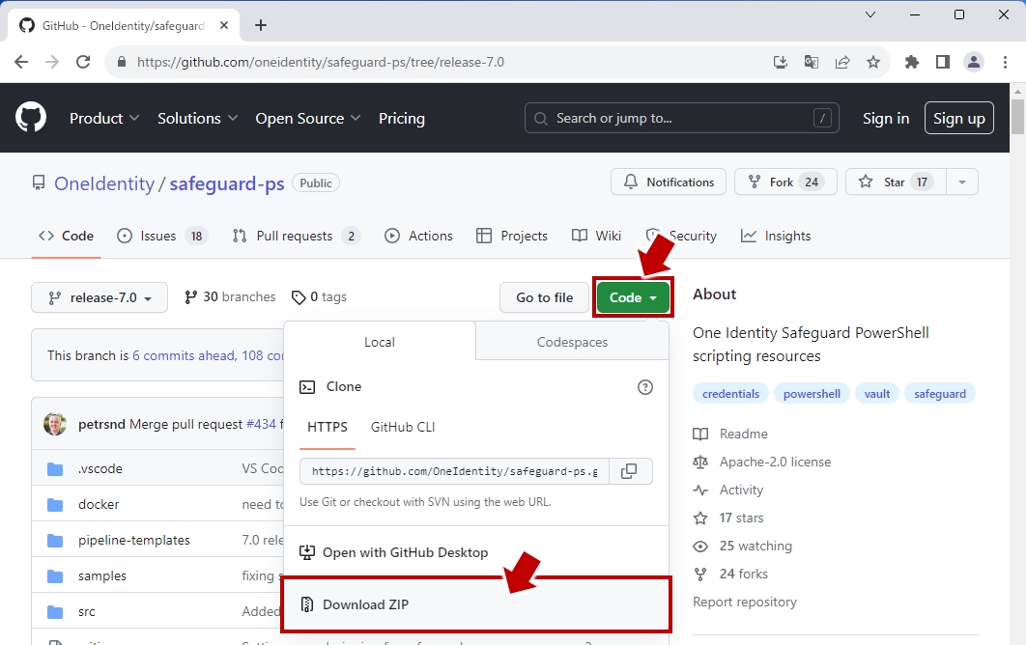The image size is (1026, 645).
Task: Copy the clone URL to clipboard
Action: click(x=629, y=471)
